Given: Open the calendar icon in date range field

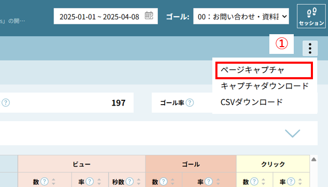Looking at the screenshot, I should (x=149, y=16).
